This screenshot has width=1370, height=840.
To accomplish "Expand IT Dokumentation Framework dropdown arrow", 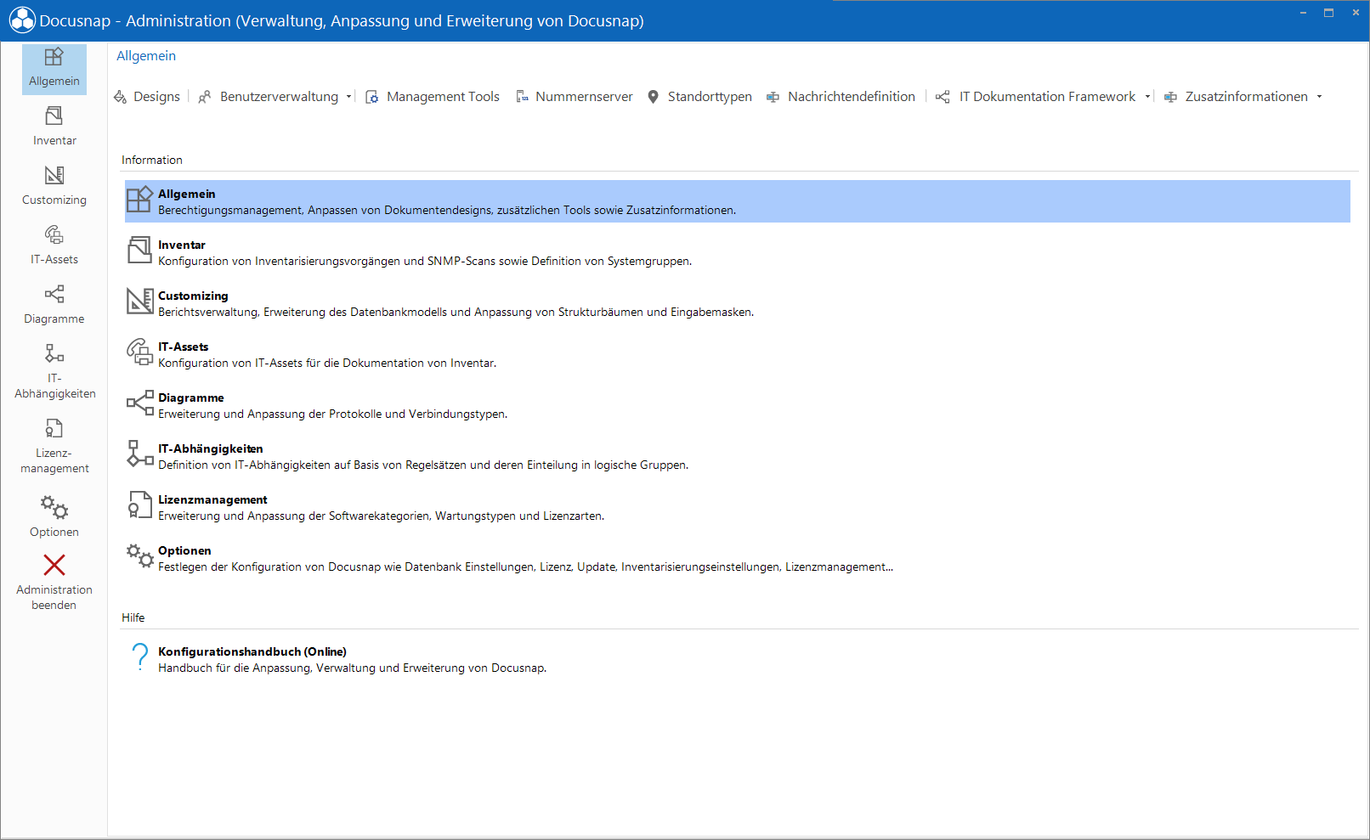I will point(1147,97).
